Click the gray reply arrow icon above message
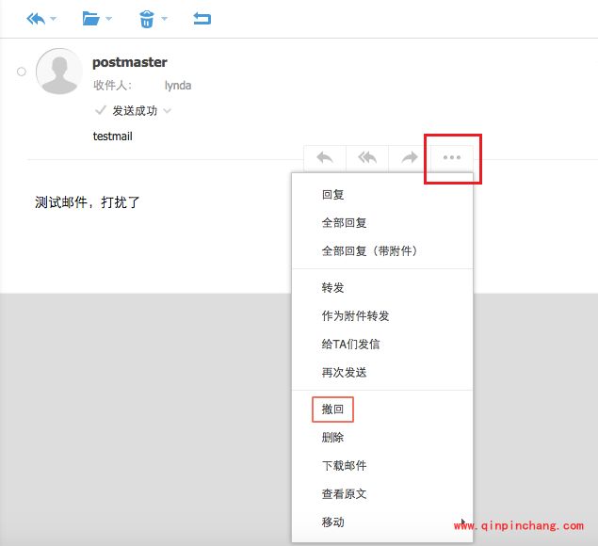 pyautogui.click(x=325, y=157)
